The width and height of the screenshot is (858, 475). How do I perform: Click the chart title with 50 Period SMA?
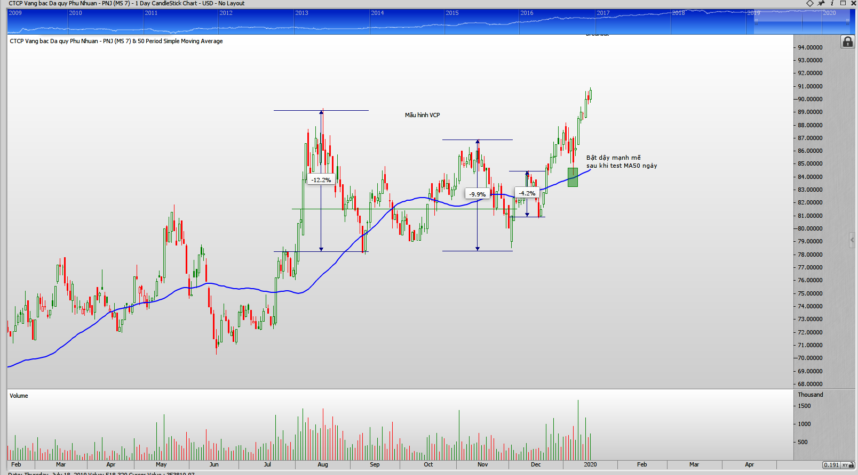pyautogui.click(x=116, y=41)
